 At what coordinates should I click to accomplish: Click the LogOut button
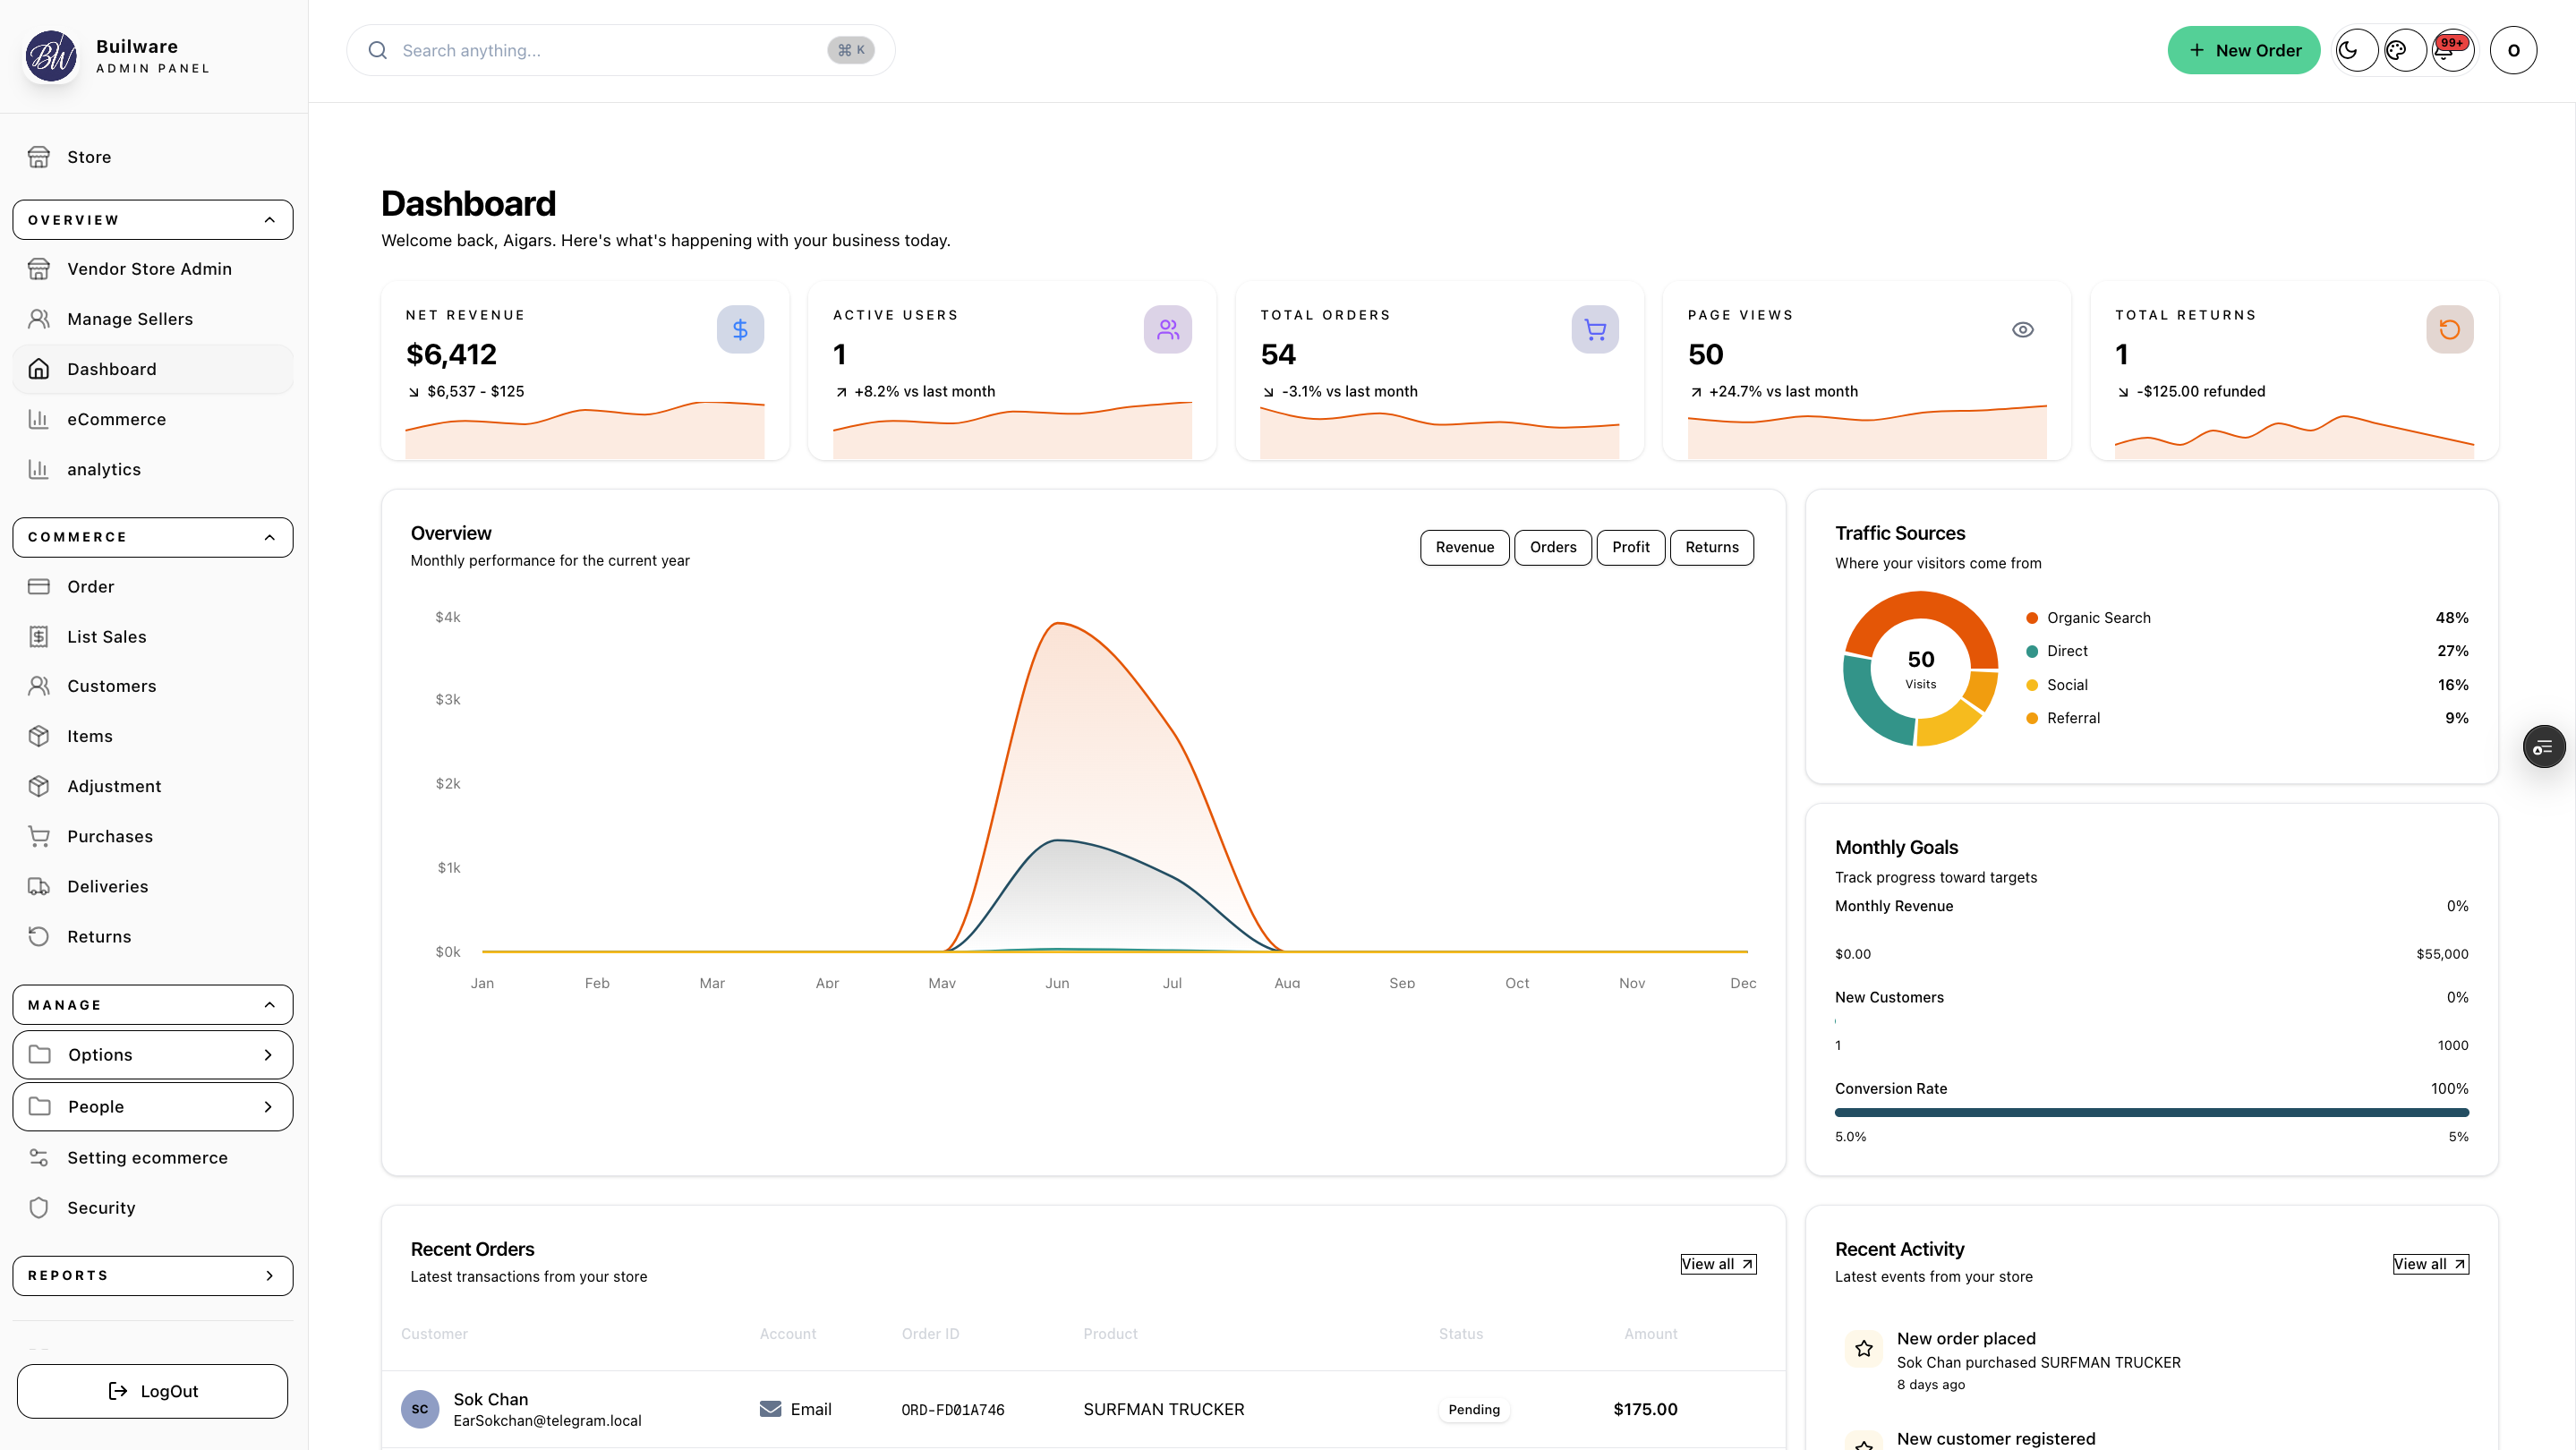(x=153, y=1391)
